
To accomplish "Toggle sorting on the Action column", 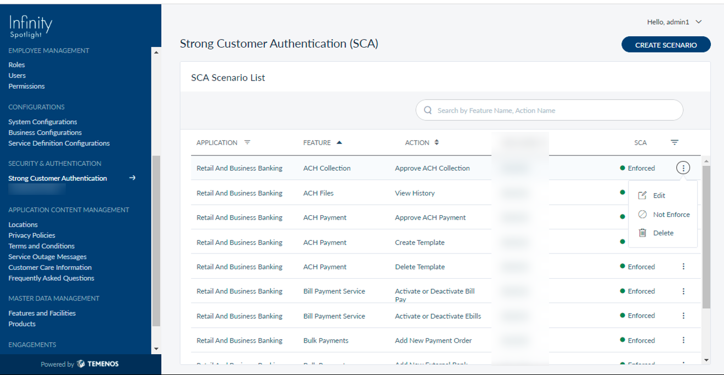I will (437, 142).
